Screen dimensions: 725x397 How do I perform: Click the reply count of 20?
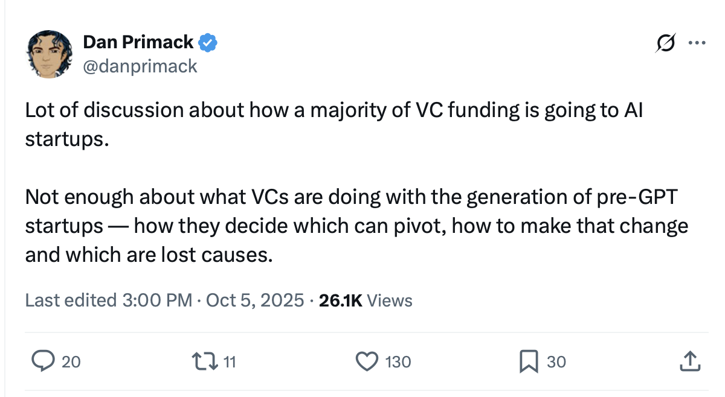(71, 362)
